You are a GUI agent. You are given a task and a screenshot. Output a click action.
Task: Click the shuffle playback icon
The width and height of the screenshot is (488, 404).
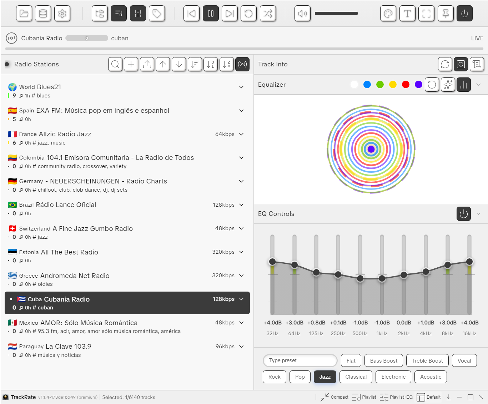coord(268,14)
